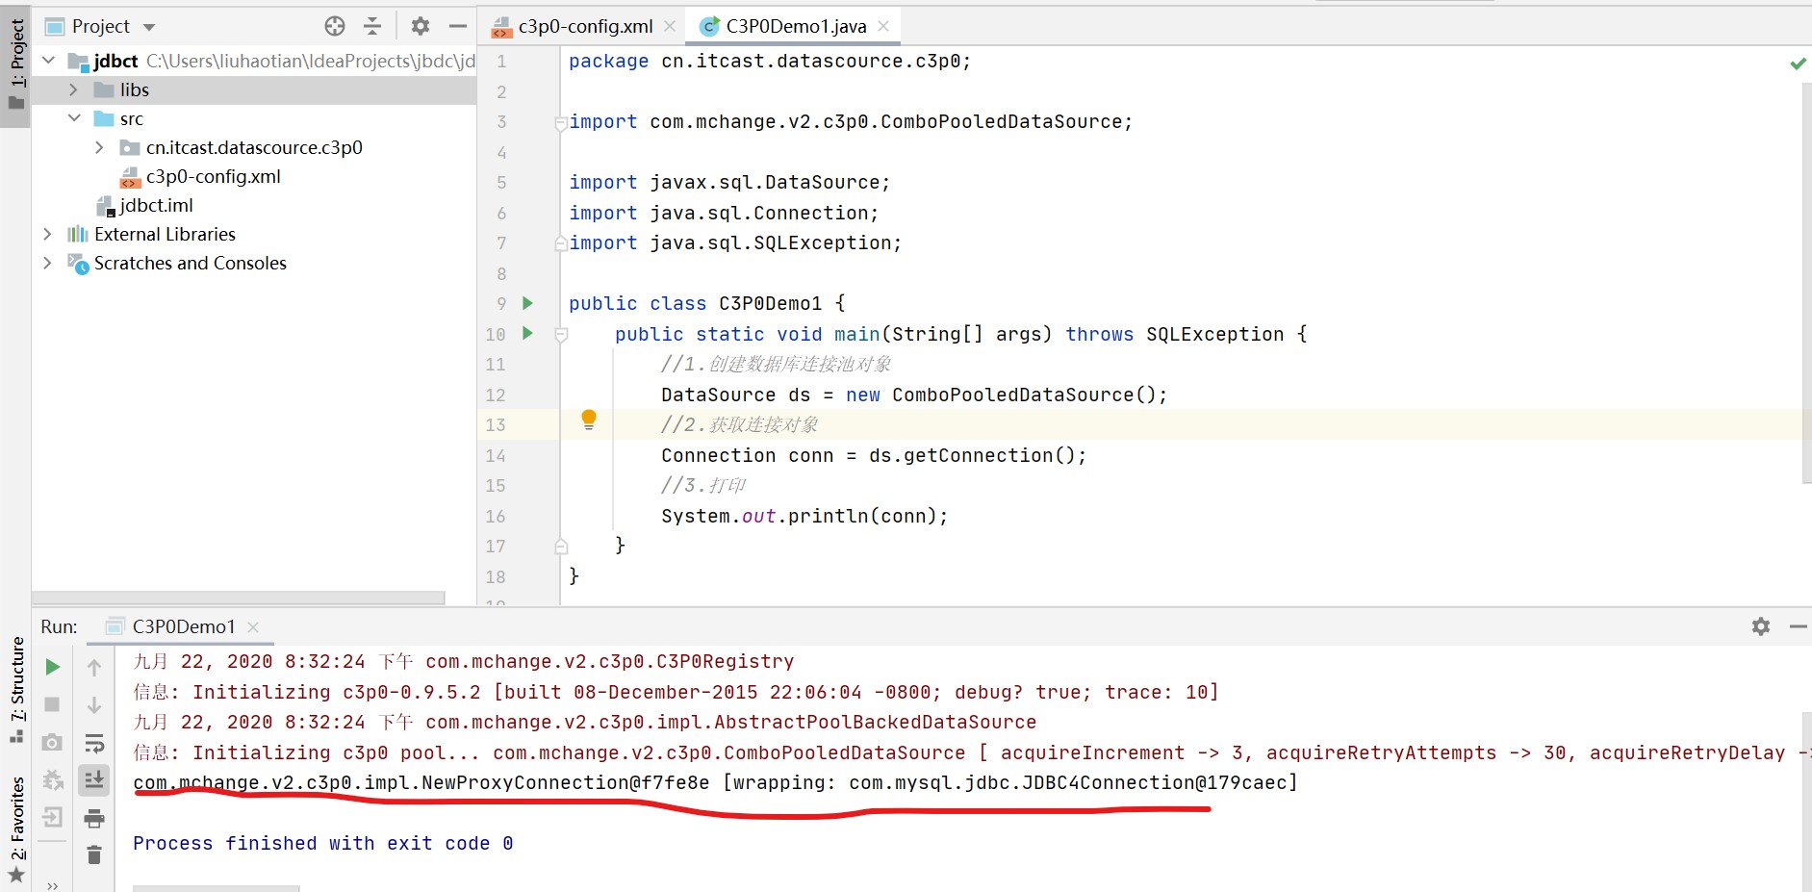Expand Scratches and Consoles node

click(x=48, y=263)
